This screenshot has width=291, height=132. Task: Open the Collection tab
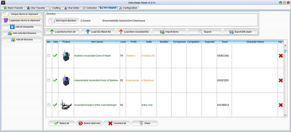[x=90, y=8]
